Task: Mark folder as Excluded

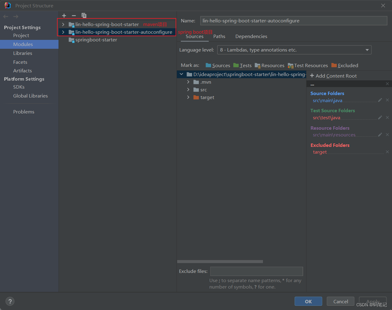Action: coord(345,65)
